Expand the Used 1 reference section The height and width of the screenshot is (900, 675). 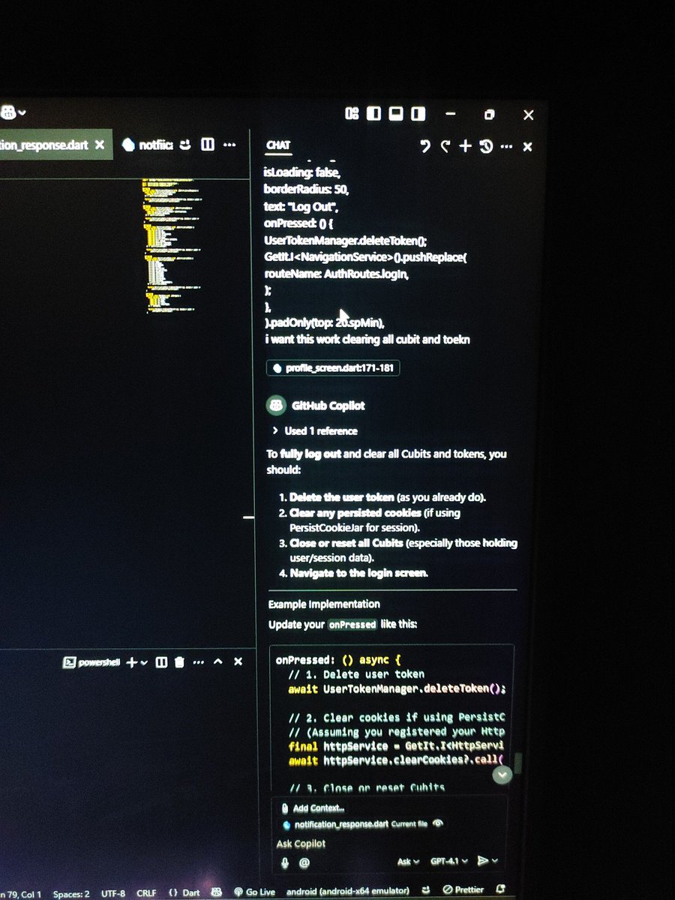pos(315,431)
